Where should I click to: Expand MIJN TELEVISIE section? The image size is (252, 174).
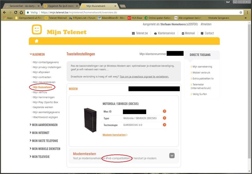[x=40, y=157]
